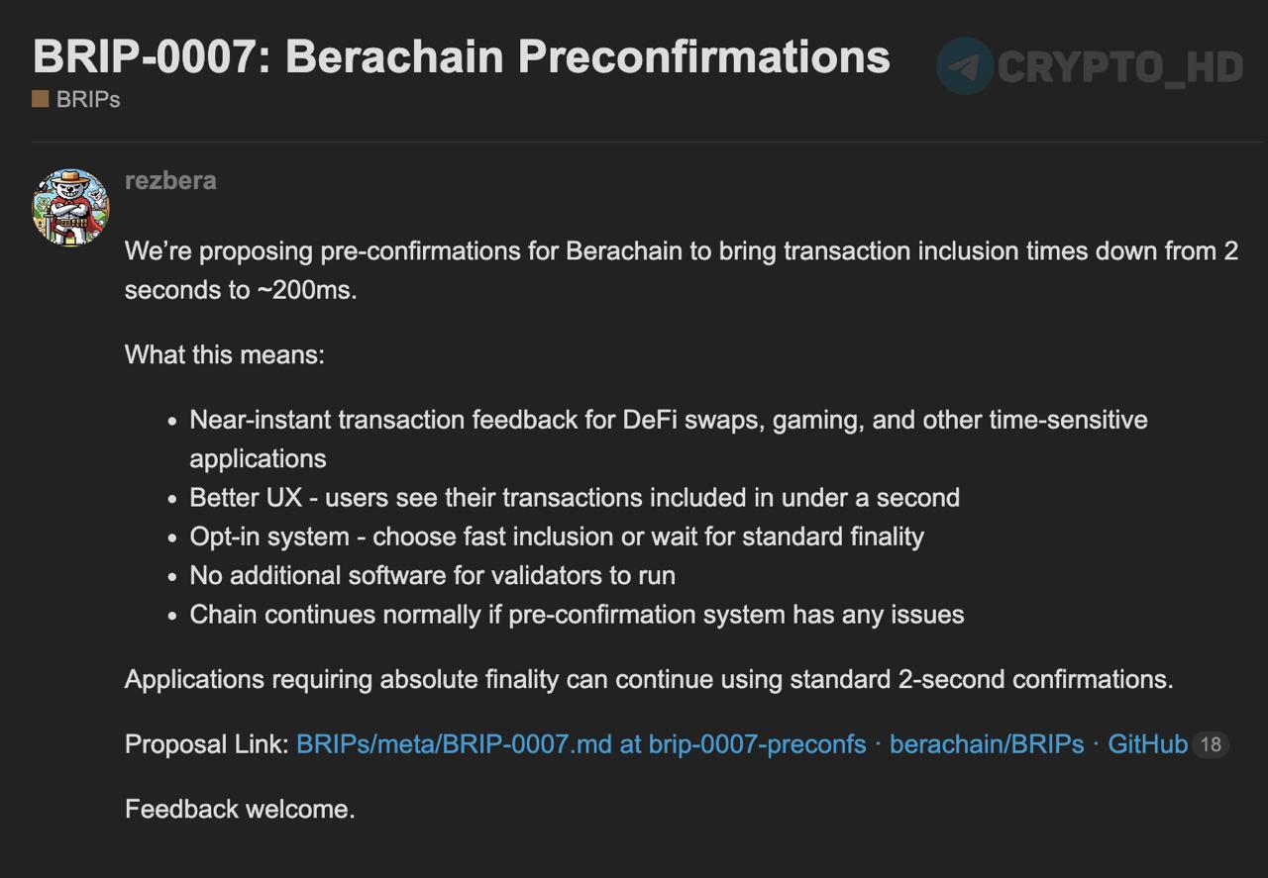Click the 'We're proposing pre-confirmations' paragraph
This screenshot has height=878, width=1268.
coord(681,251)
